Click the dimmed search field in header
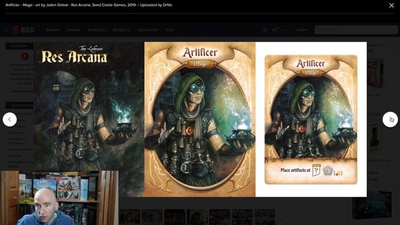This screenshot has width=400, height=225. tap(356, 30)
